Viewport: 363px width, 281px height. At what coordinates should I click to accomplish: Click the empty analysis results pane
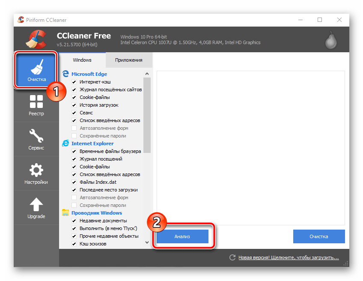click(x=251, y=148)
